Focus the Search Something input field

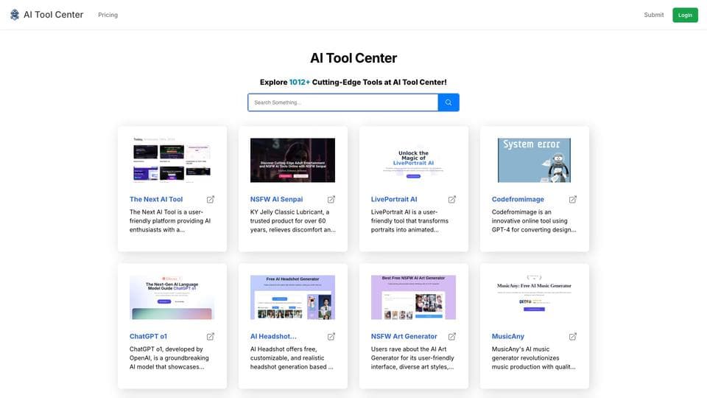(x=342, y=102)
